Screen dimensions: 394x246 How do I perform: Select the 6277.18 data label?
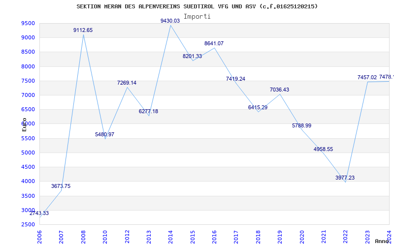point(149,112)
